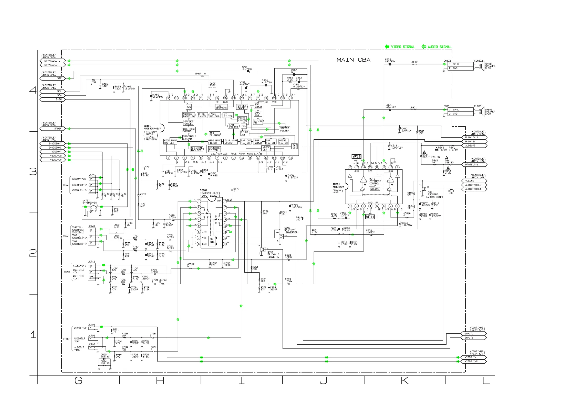Select the SPDIF connector tag

[53, 129]
